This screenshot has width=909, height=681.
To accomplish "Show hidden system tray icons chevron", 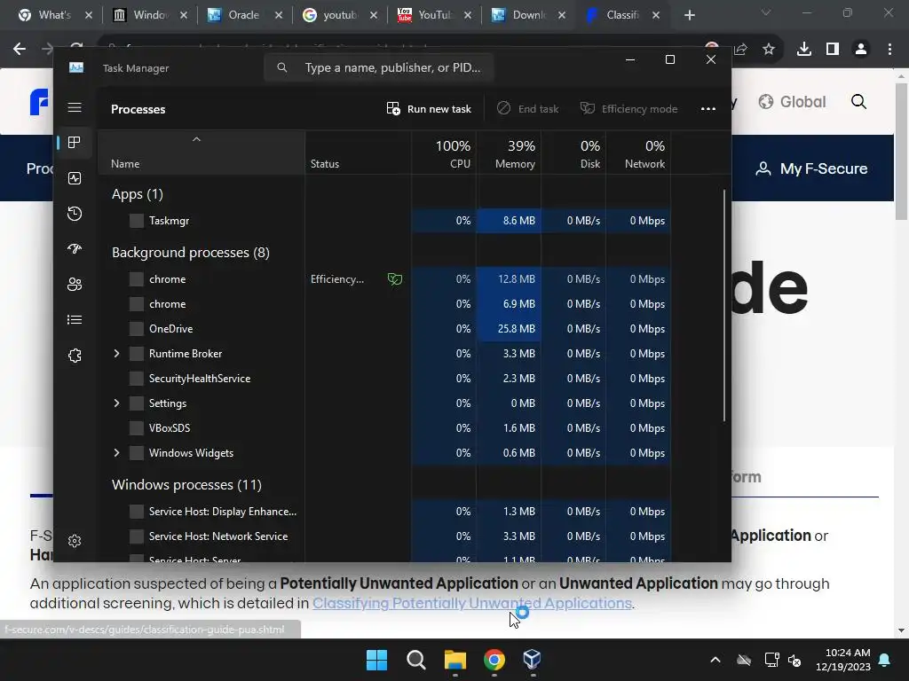I will (715, 660).
